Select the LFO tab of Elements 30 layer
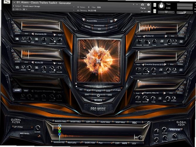The height and width of the screenshot is (147, 196). [15, 27]
